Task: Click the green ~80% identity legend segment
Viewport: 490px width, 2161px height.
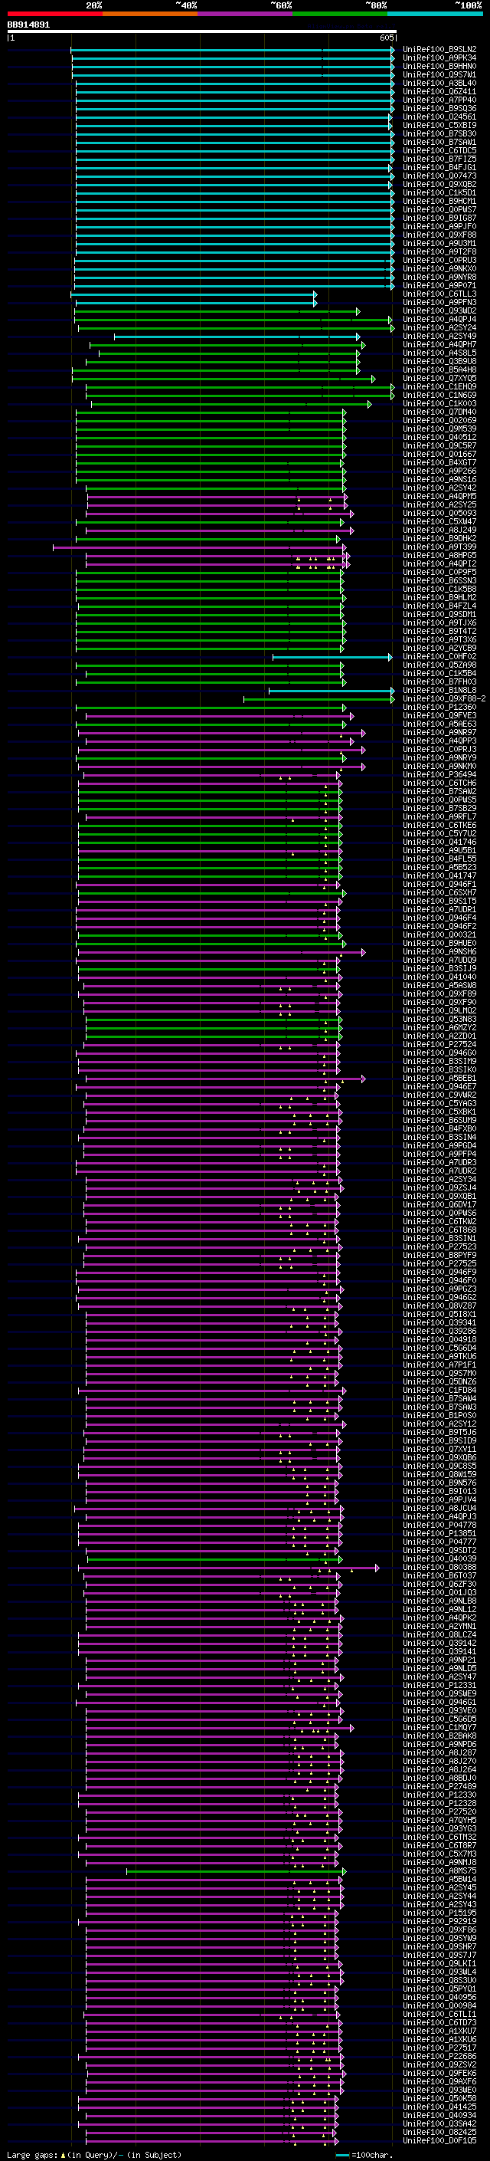Action: (x=340, y=14)
